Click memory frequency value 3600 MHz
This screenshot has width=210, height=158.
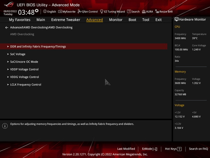180,83
